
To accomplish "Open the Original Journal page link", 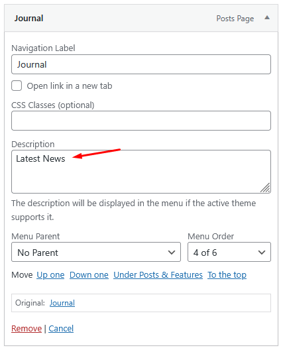I will coord(62,303).
